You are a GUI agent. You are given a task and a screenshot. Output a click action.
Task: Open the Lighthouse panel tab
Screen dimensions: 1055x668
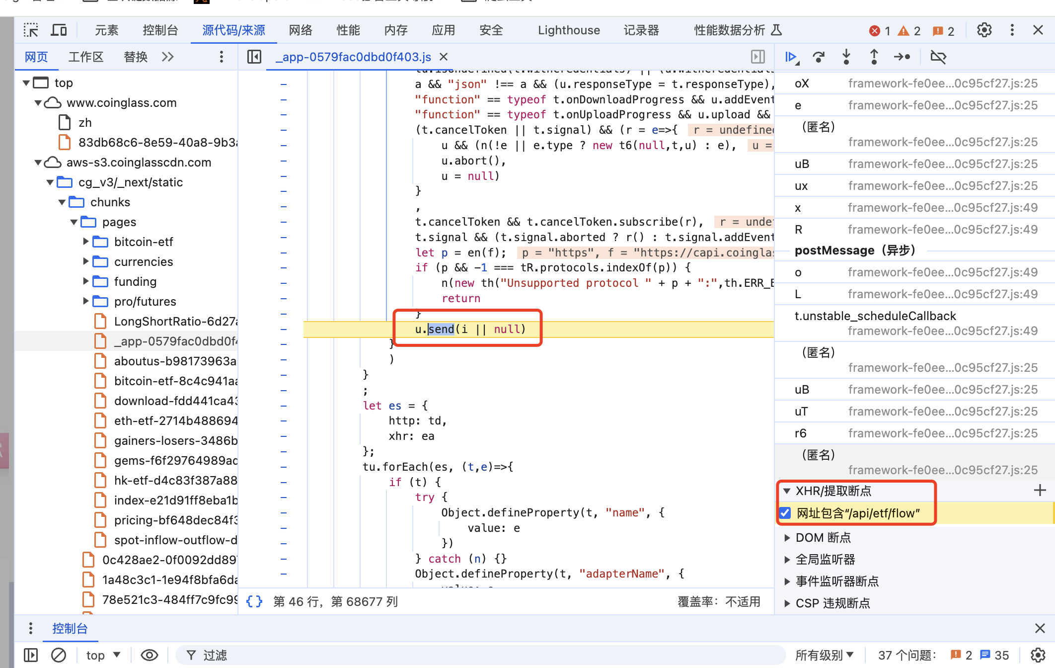click(x=569, y=30)
